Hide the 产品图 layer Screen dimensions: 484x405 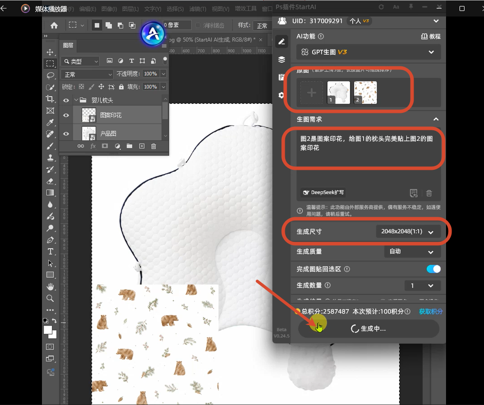(66, 134)
